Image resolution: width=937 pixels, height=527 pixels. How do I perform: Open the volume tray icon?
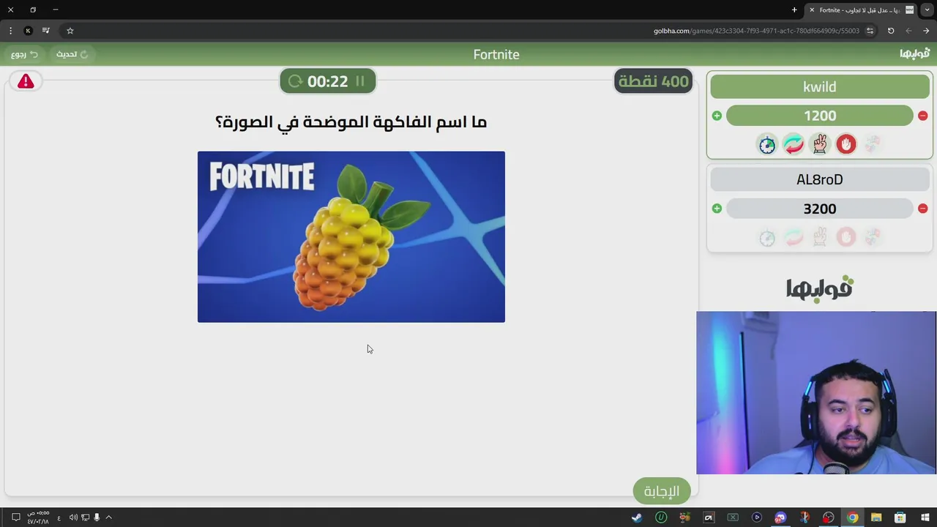pos(73,517)
